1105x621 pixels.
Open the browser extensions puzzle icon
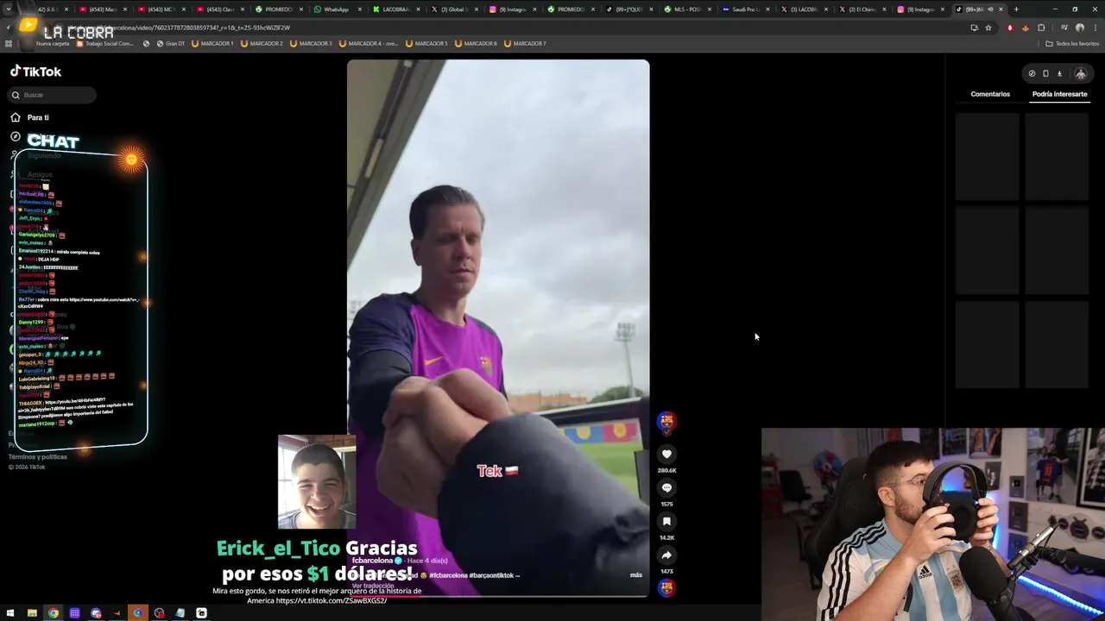1041,28
